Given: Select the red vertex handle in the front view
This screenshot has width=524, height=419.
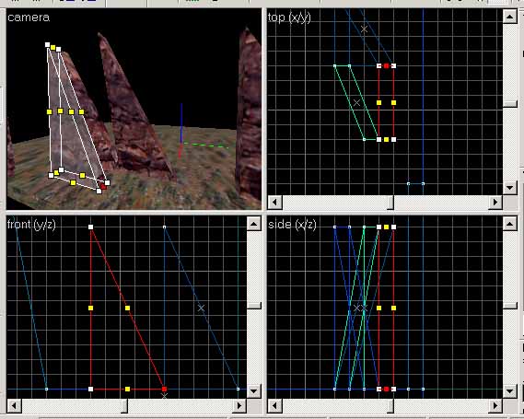Looking at the screenshot, I should click(164, 389).
